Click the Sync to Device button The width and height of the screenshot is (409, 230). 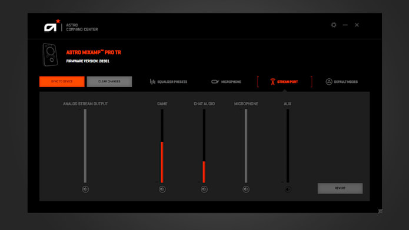[62, 81]
